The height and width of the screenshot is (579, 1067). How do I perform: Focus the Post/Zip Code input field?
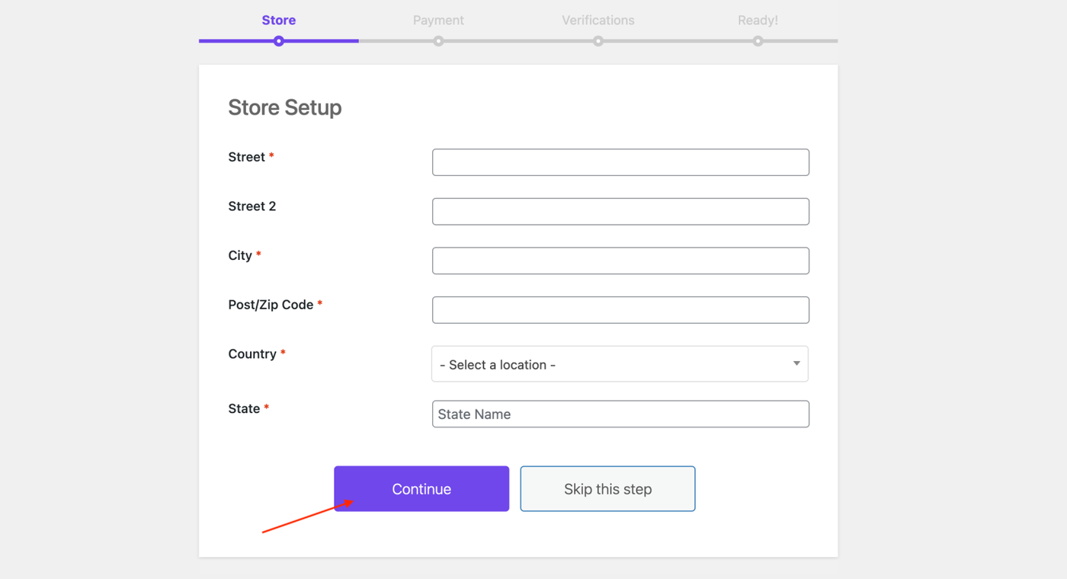[x=620, y=310]
